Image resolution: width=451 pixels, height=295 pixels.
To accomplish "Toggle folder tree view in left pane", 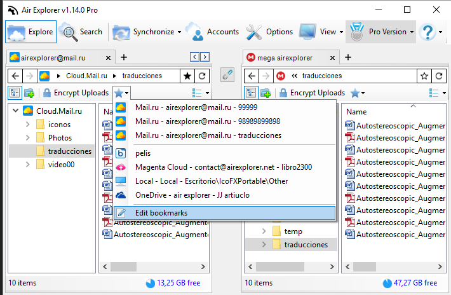I will [x=15, y=93].
